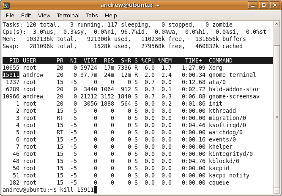The width and height of the screenshot is (282, 196).
Task: Click the %MEM column header
Action: click(x=165, y=60)
